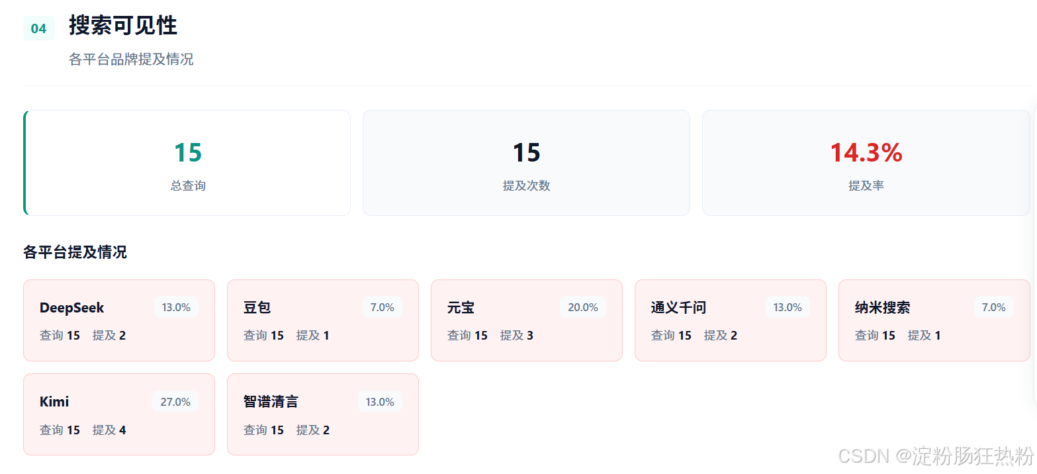The height and width of the screenshot is (474, 1037).
Task: Click the 7.0% badge on 豆包 card
Action: click(x=383, y=307)
